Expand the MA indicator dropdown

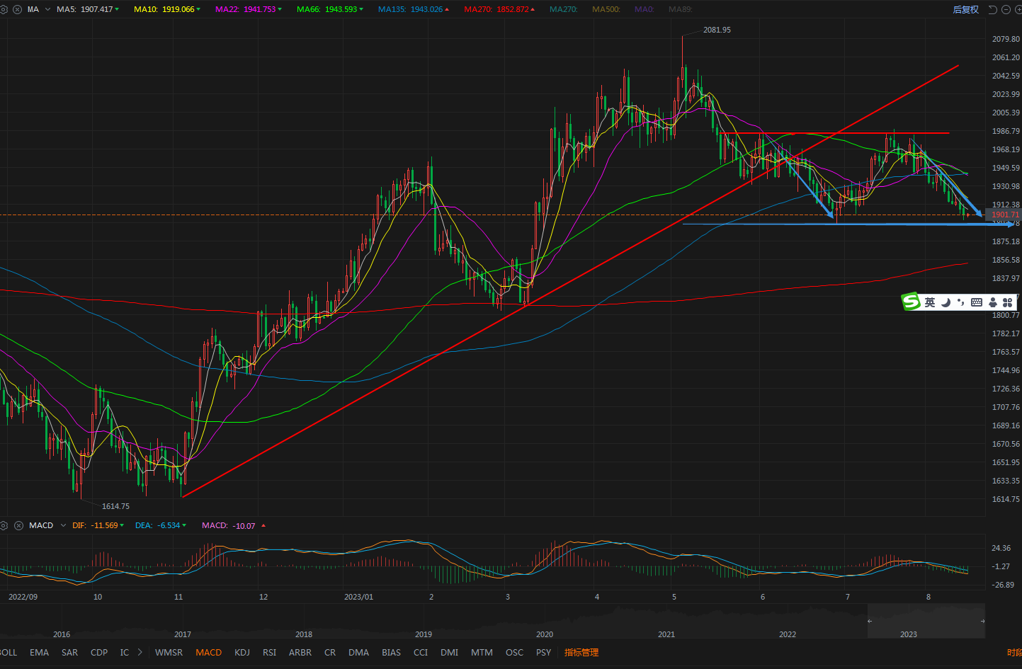tap(47, 9)
